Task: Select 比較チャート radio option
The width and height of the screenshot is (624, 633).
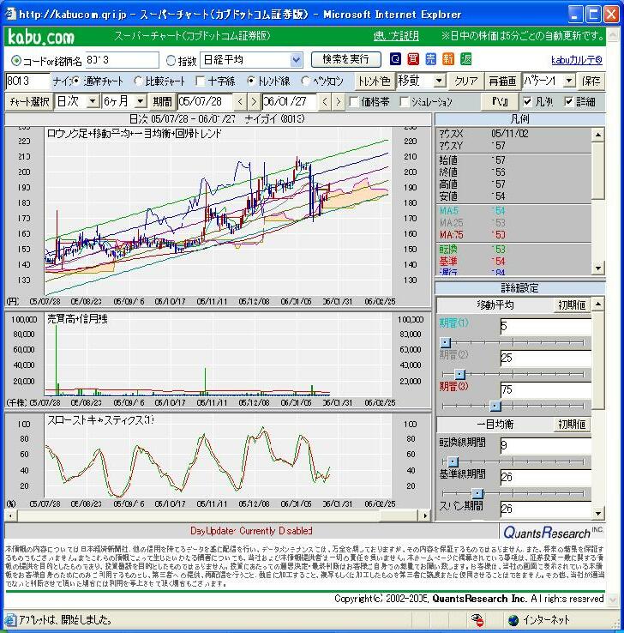Action: tap(138, 81)
